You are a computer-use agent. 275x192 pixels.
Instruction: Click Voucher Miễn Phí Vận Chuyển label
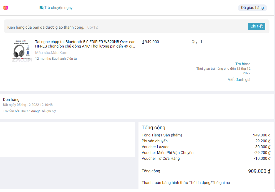coord(168,153)
